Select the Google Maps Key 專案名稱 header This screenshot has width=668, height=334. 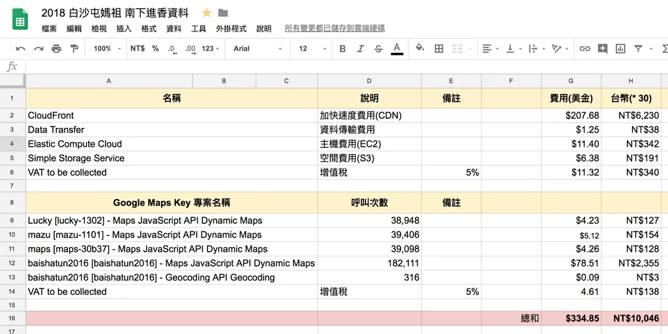click(x=172, y=203)
